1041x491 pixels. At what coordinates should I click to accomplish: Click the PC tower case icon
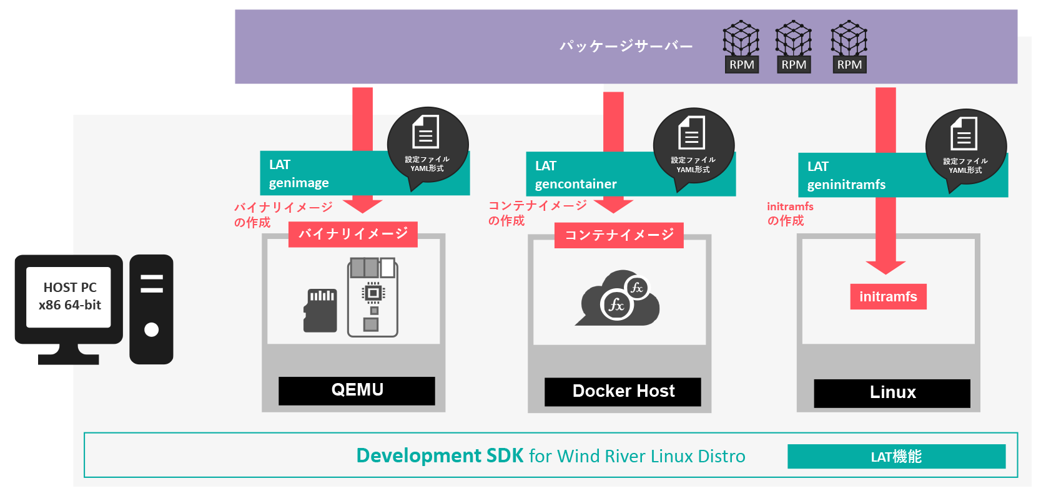click(151, 309)
